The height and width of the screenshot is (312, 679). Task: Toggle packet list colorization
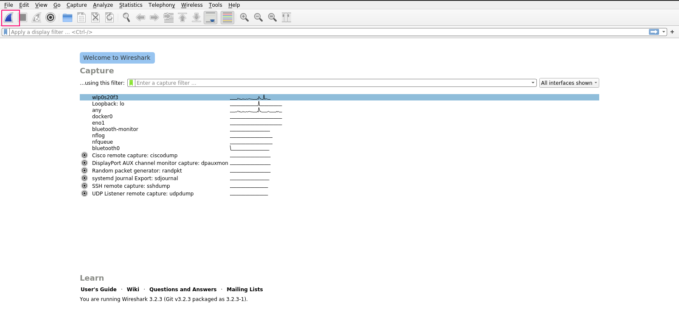click(x=227, y=17)
